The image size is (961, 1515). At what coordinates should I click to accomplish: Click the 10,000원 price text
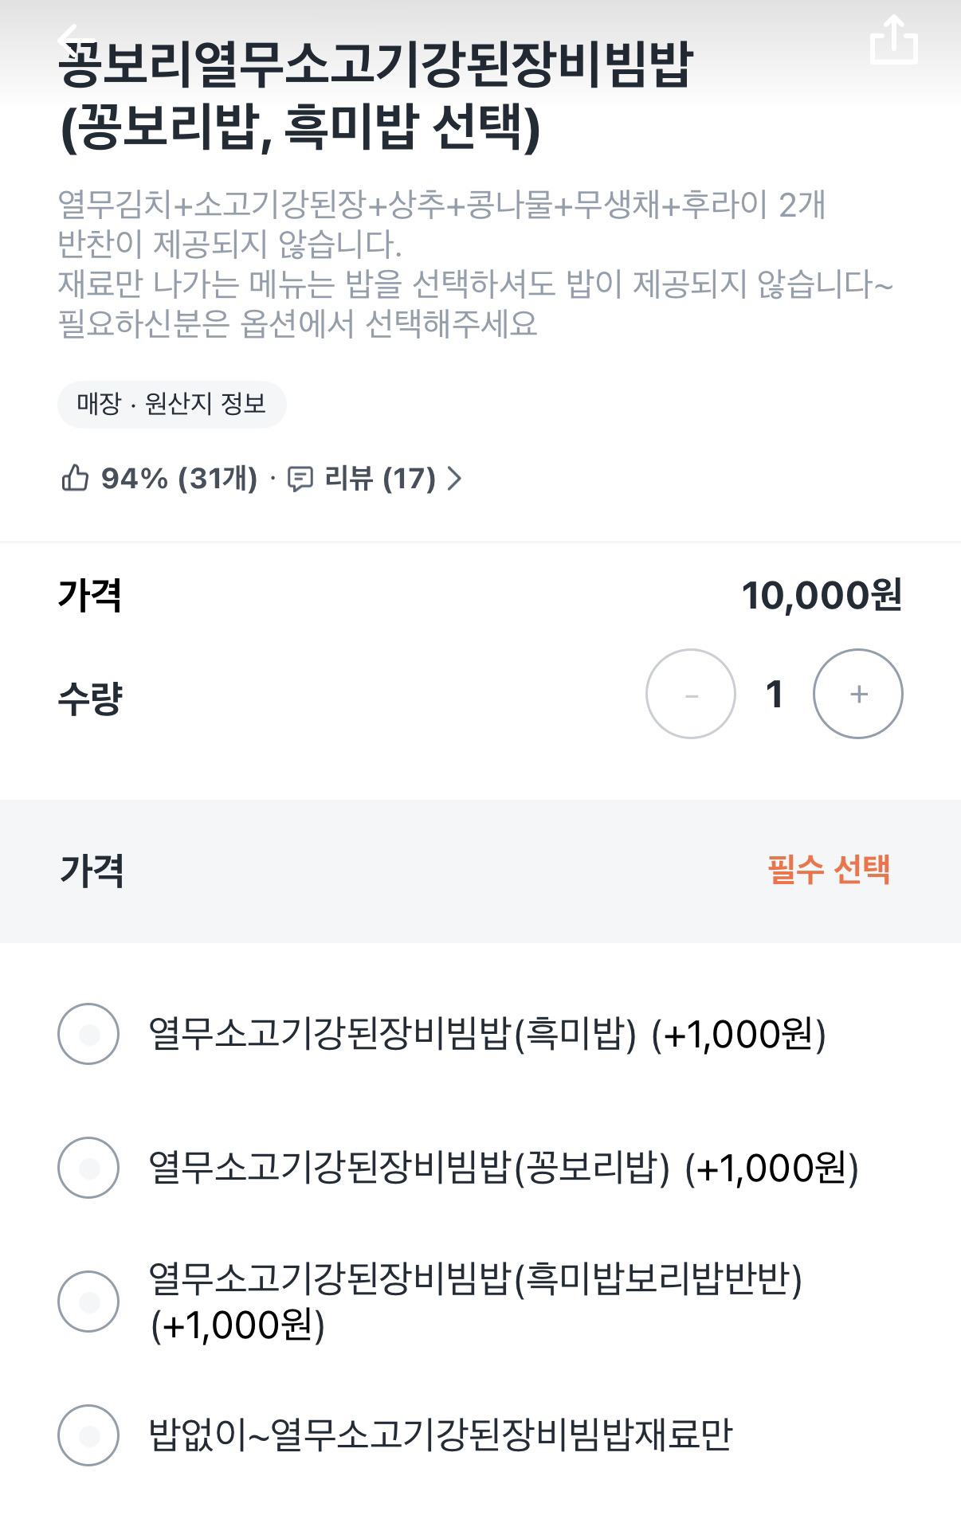point(821,596)
